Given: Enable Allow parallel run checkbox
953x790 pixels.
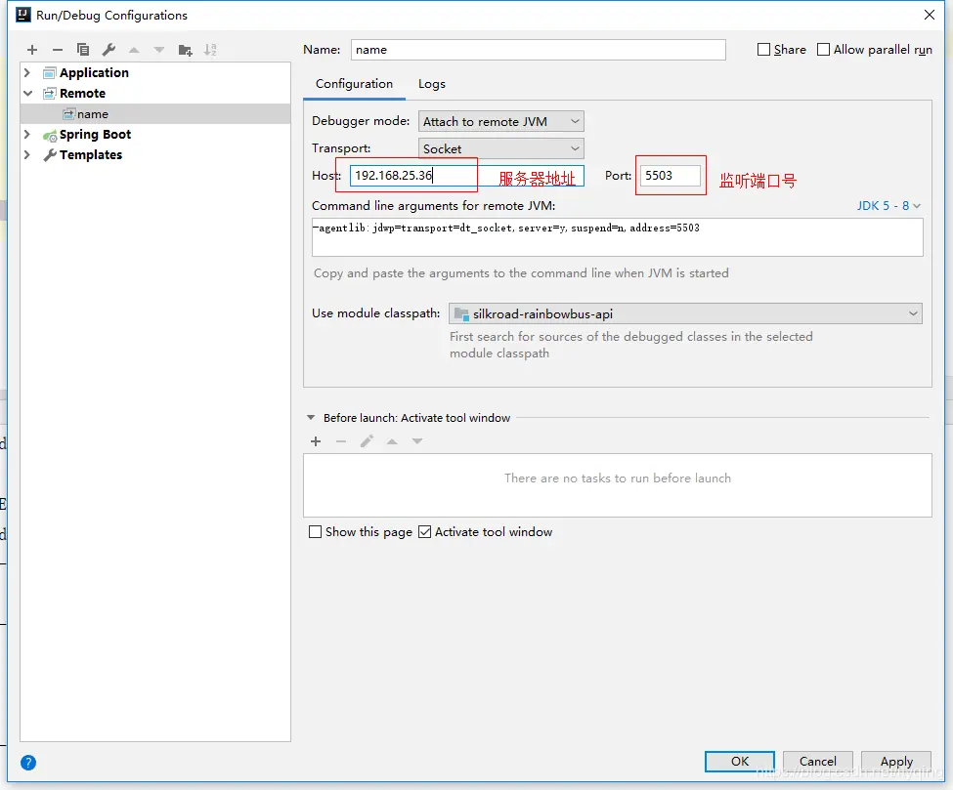Looking at the screenshot, I should pyautogui.click(x=824, y=49).
